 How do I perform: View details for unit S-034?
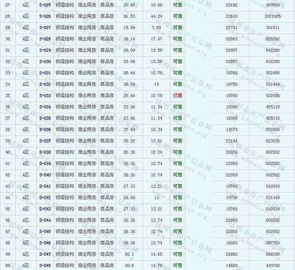click(x=45, y=107)
